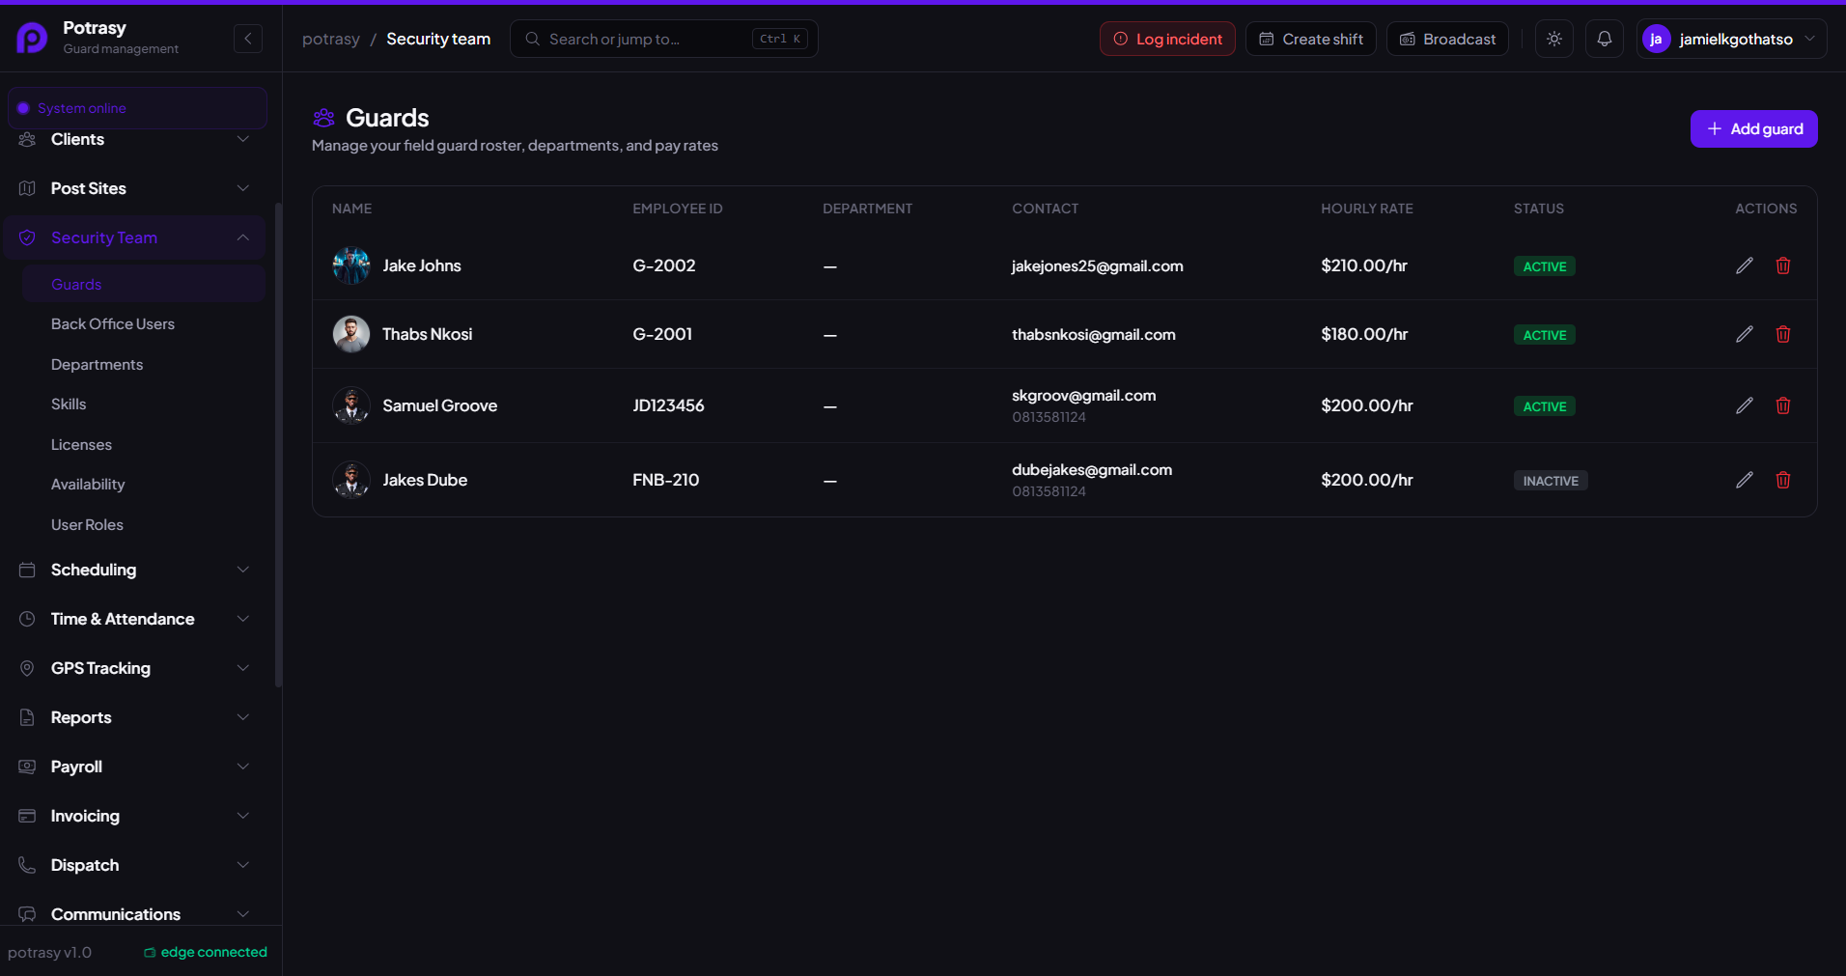Screen dimensions: 1846x976
Task: Open Thabs Nkosi avatar thumbnail
Action: tap(351, 334)
